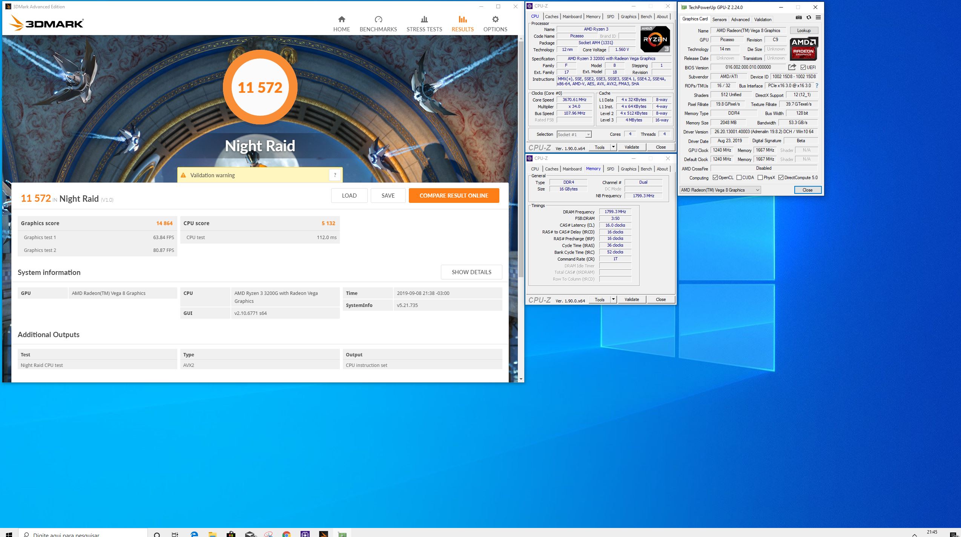Switch to 3DMark RESULTS section
The image size is (961, 537).
(x=463, y=24)
